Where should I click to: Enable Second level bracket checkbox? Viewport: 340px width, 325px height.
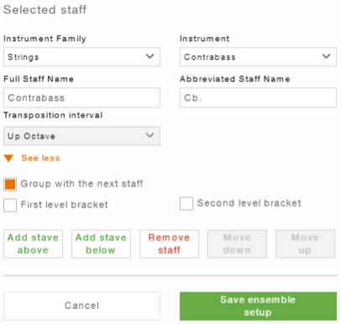pos(186,203)
